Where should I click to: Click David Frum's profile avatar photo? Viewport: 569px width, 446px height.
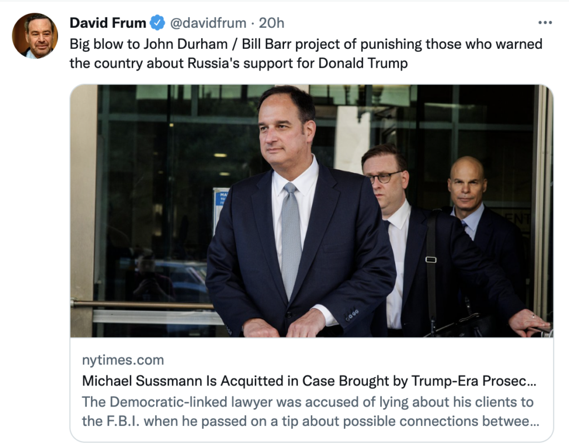[34, 36]
